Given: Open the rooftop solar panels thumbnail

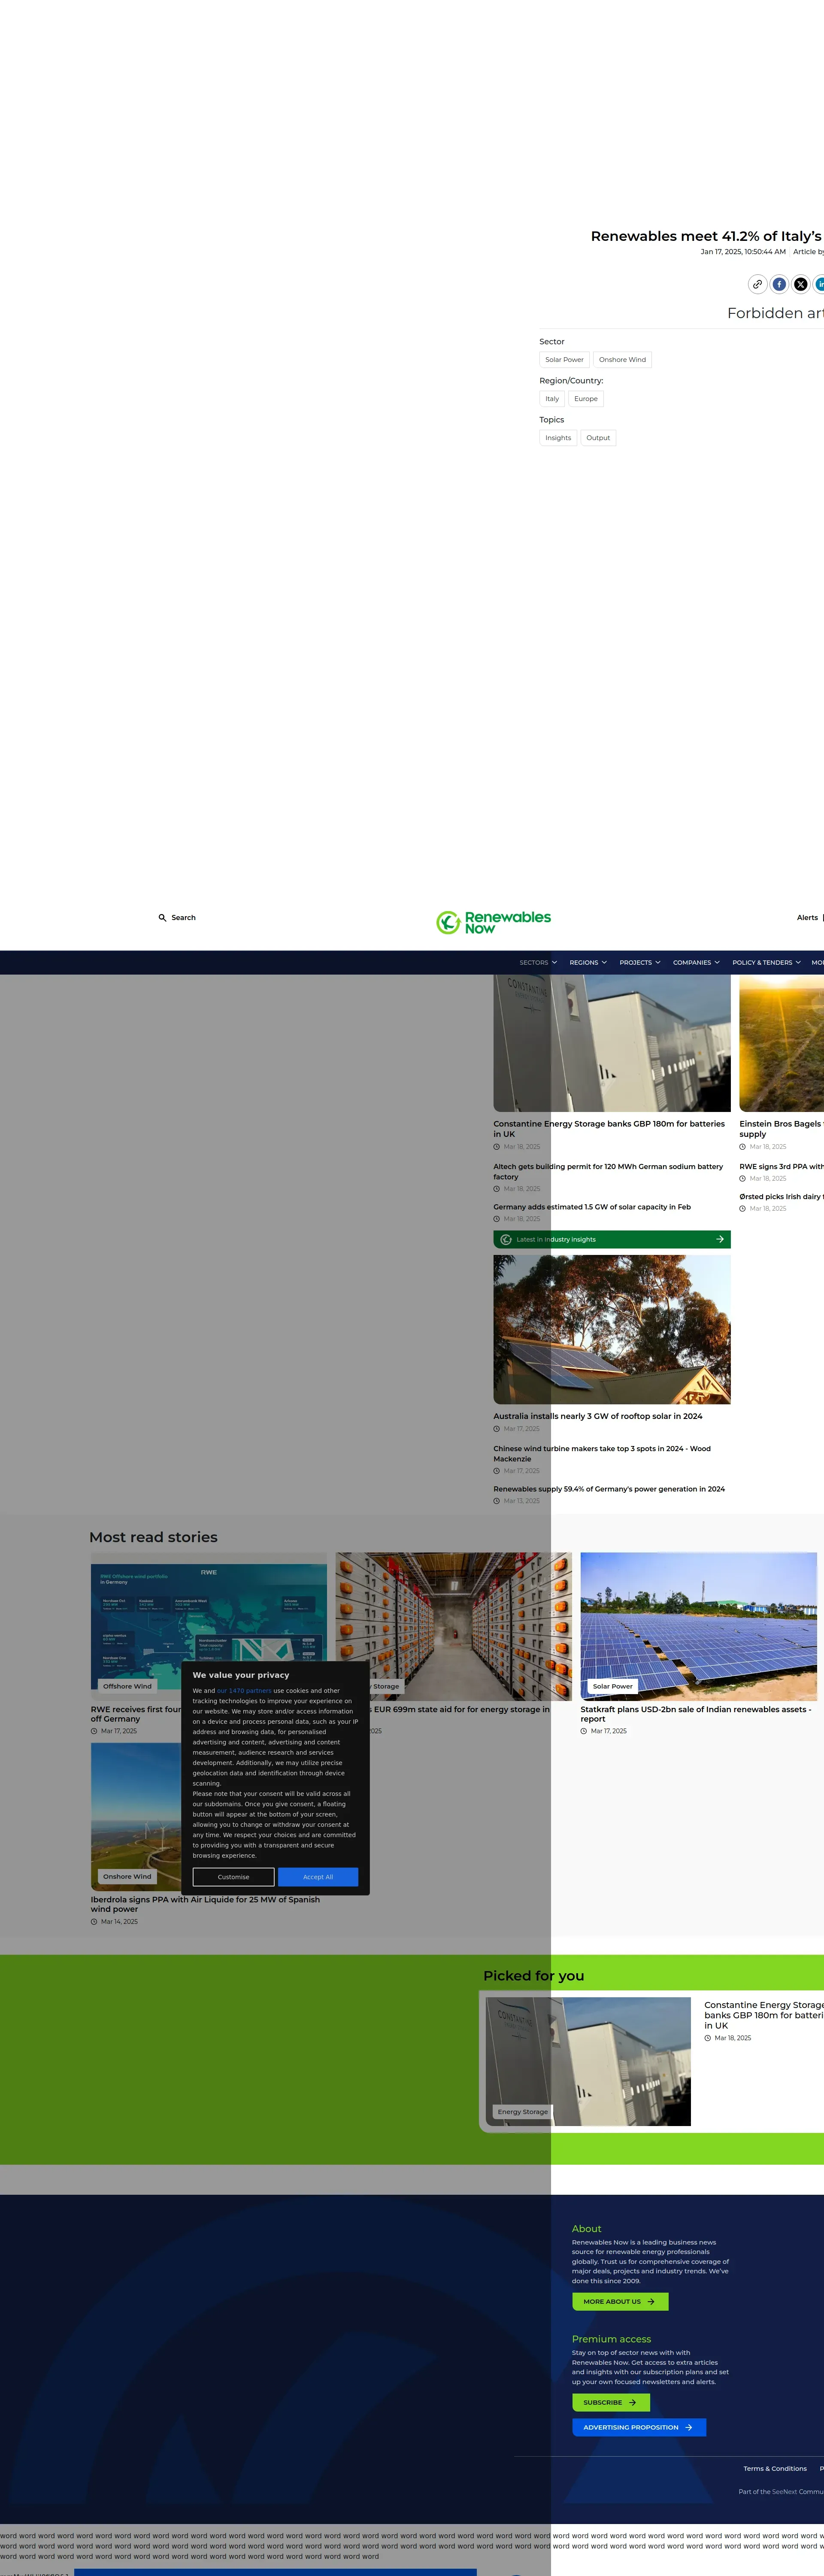Looking at the screenshot, I should tap(612, 1330).
